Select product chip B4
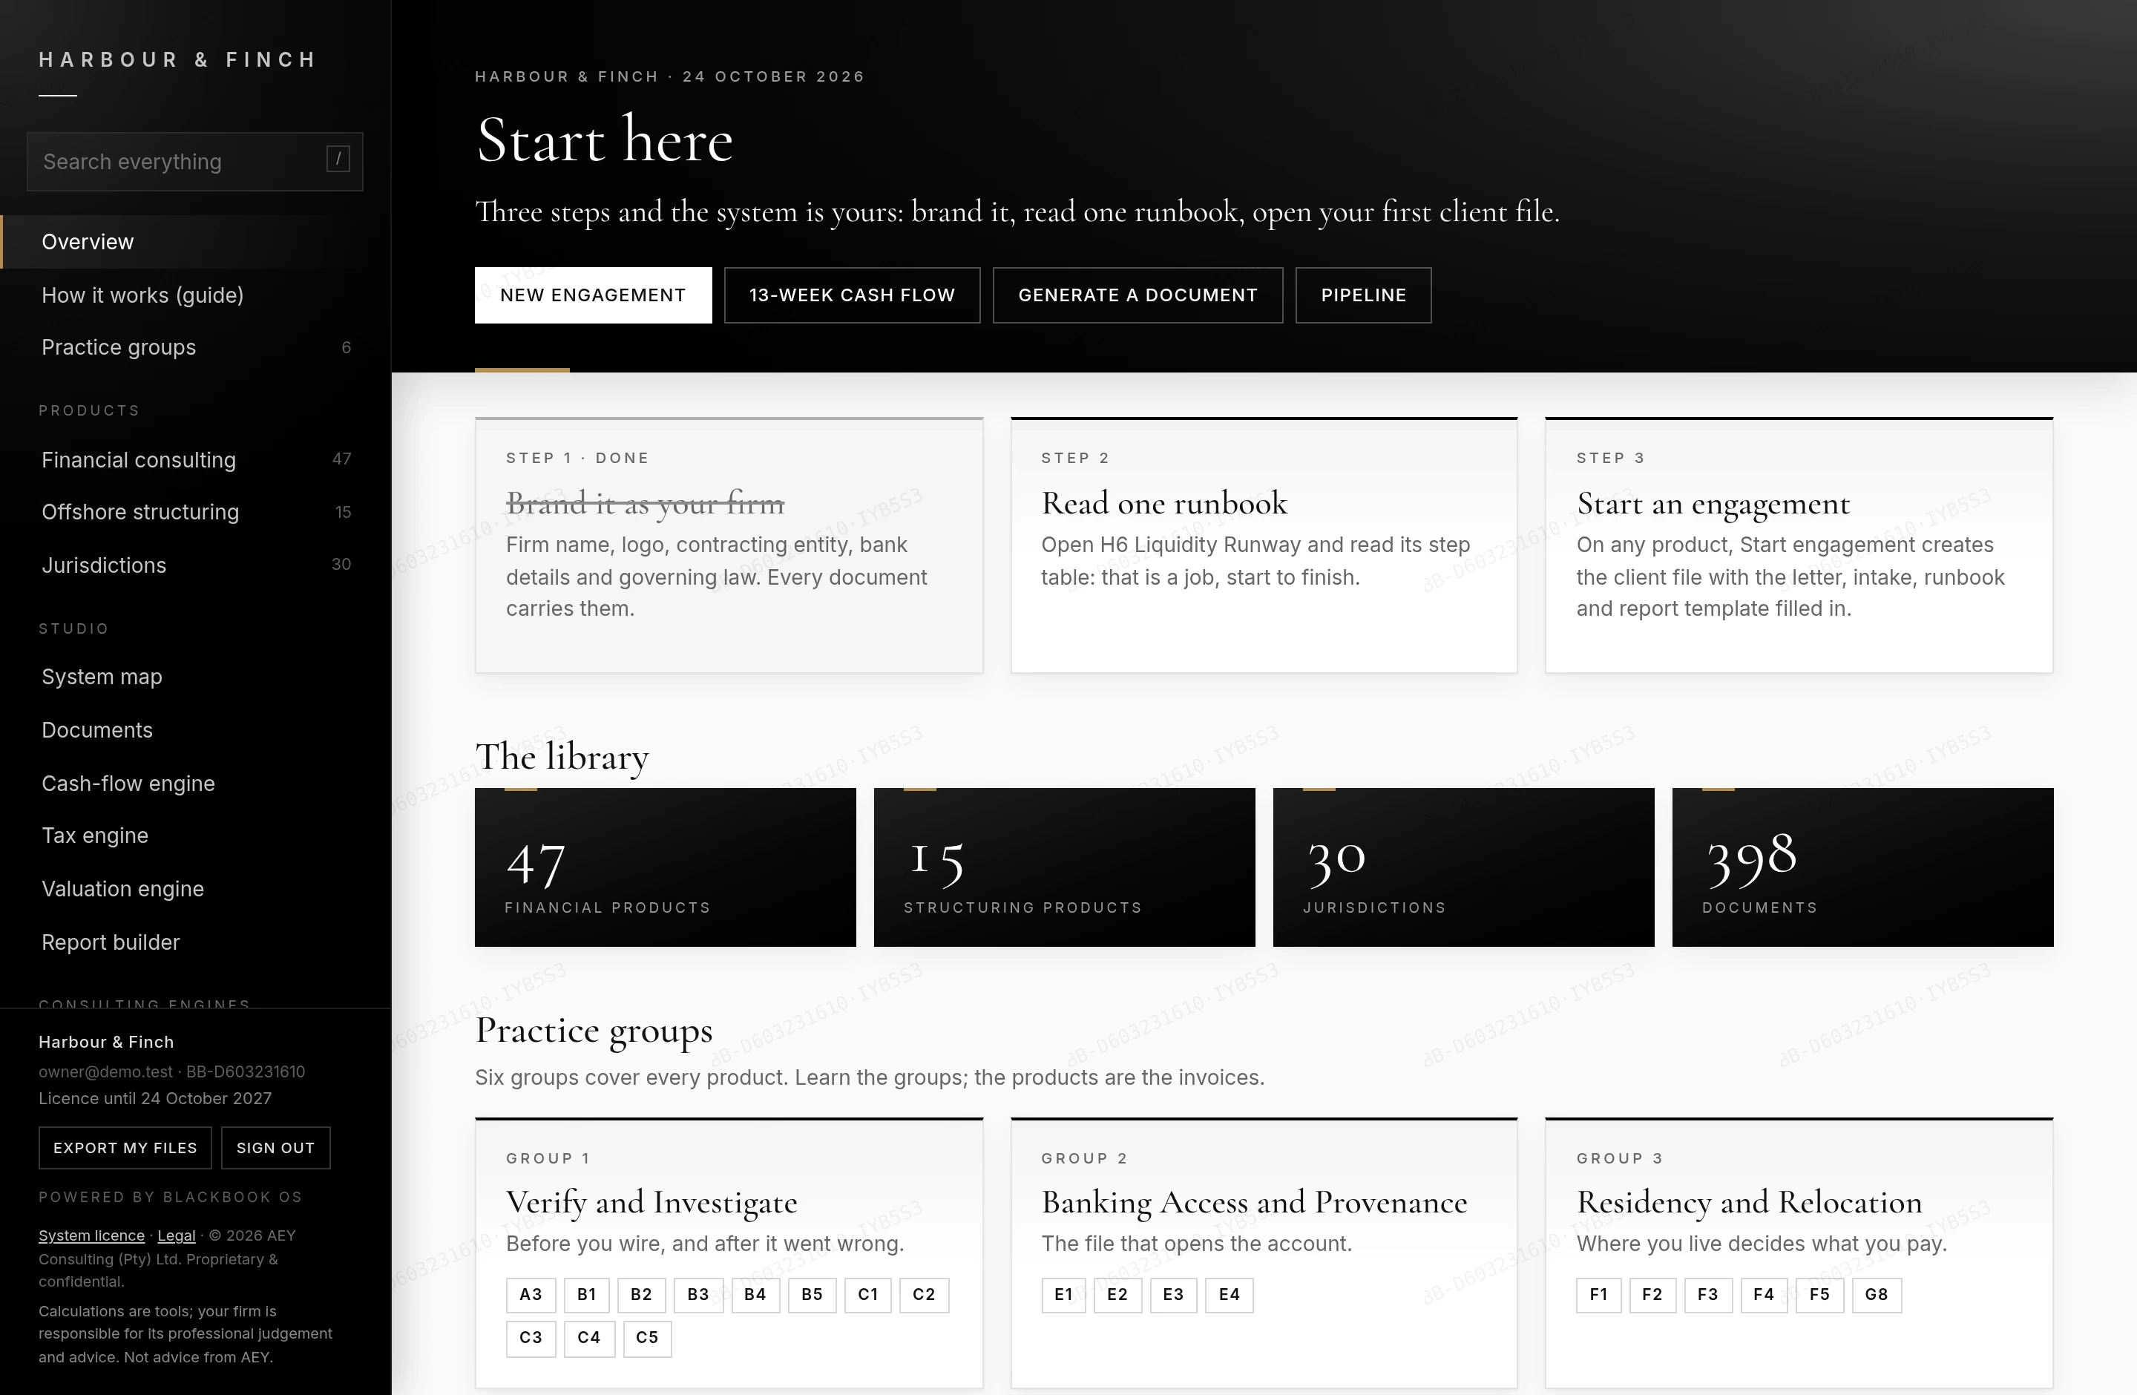The image size is (2137, 1395). coord(755,1295)
